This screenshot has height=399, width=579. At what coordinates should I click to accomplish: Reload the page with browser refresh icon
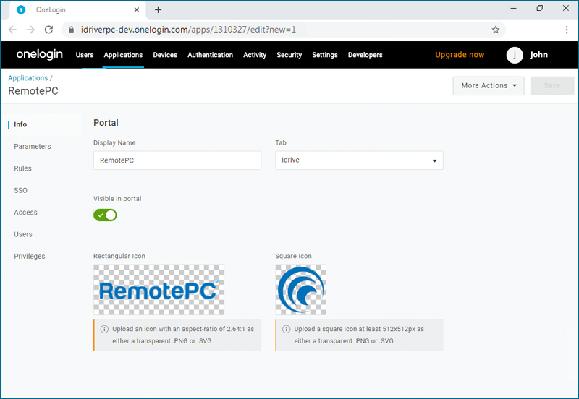pyautogui.click(x=48, y=30)
